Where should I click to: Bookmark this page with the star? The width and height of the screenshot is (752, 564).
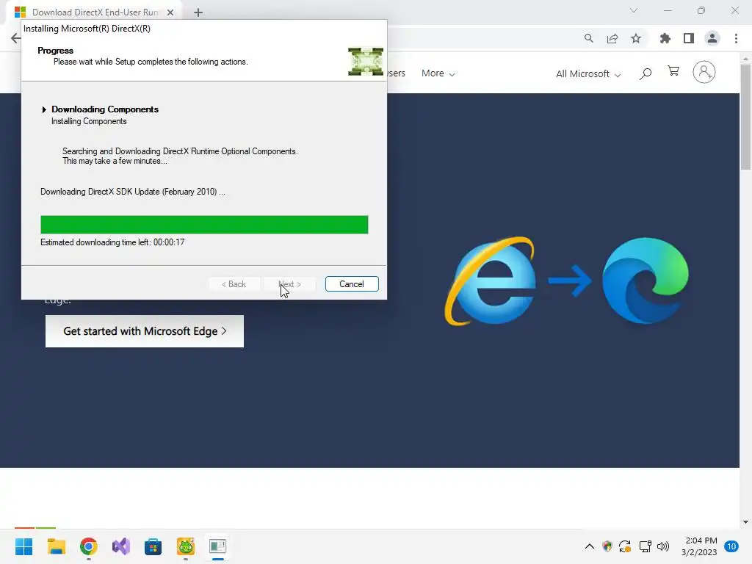(636, 38)
